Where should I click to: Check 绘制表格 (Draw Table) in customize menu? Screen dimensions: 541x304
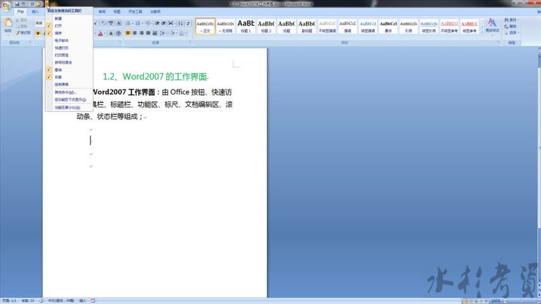coord(69,85)
